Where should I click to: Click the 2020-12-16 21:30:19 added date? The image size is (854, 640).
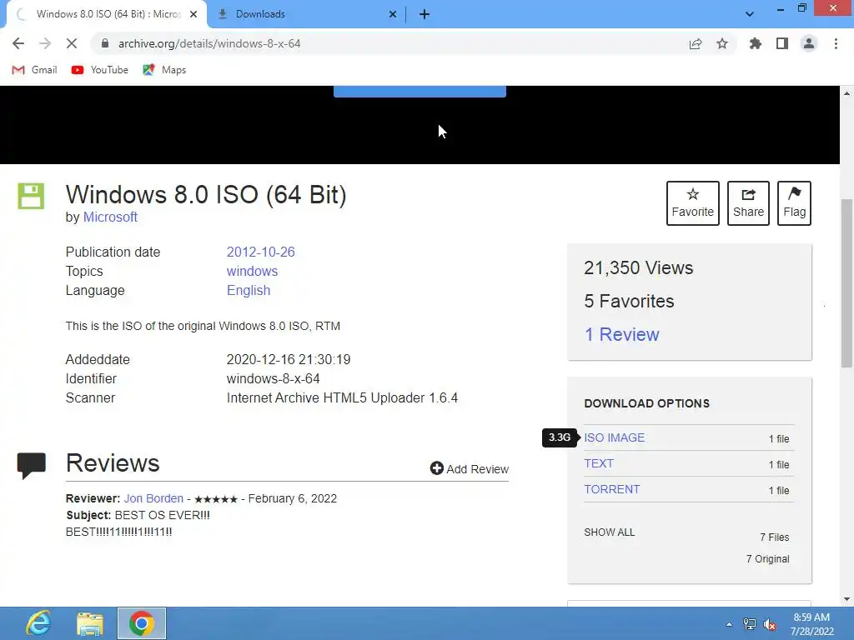click(288, 360)
